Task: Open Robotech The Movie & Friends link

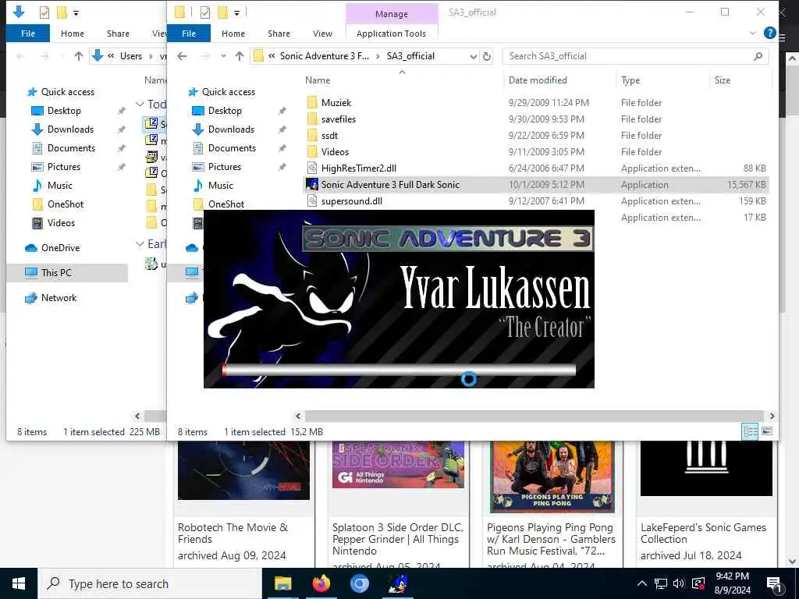Action: tap(233, 533)
